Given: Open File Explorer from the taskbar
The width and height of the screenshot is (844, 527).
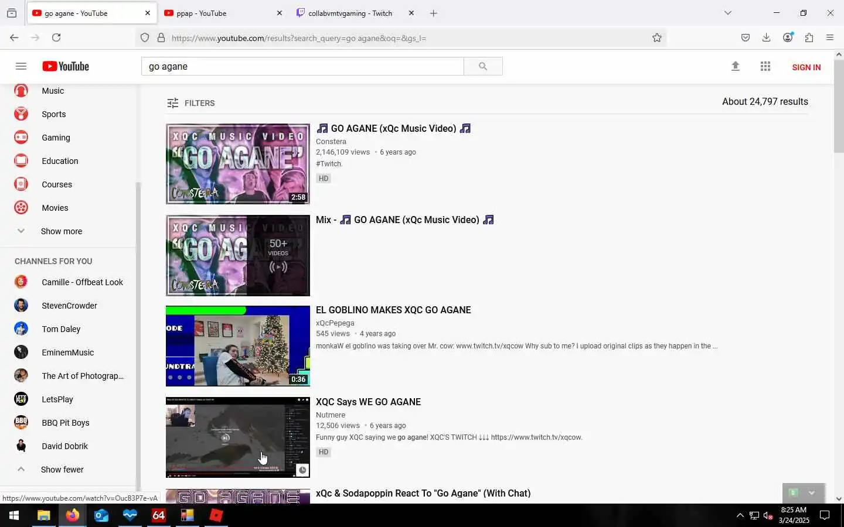Looking at the screenshot, I should coord(44,515).
